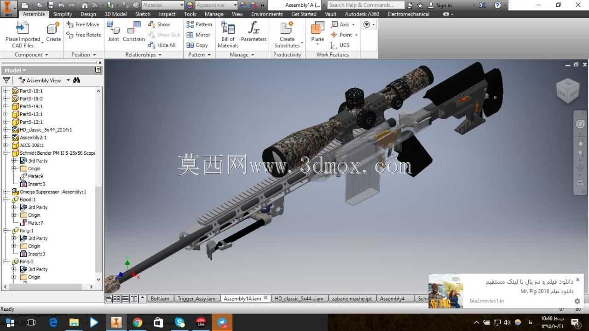Viewport: 589px width, 331px height.
Task: Open the Environments ribbon tab
Action: 267,14
